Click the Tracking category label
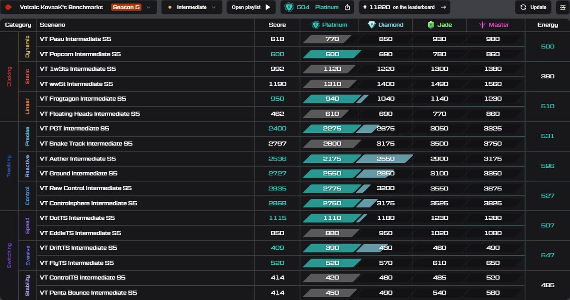 click(9, 166)
